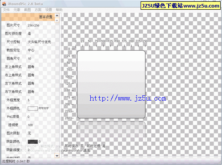The image size is (222, 165).
Task: Select the 阴影深度 label
Action: pos(13,150)
